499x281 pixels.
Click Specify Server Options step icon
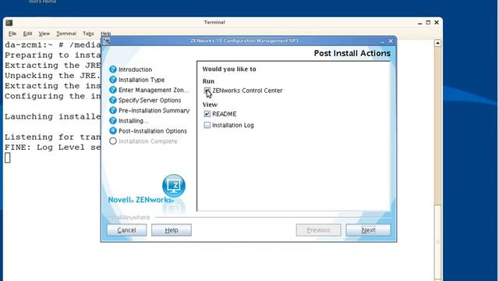tap(112, 100)
